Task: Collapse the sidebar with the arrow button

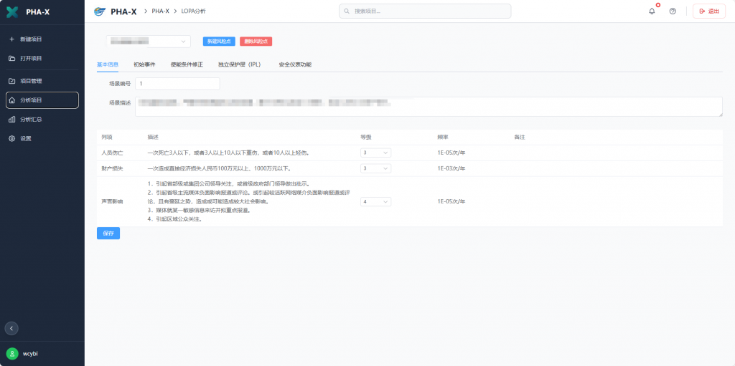Action: 11,328
